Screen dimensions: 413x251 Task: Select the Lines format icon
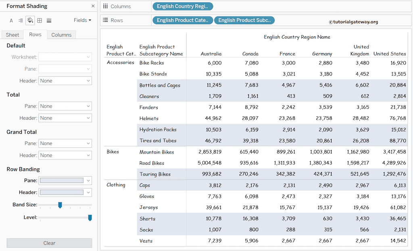coord(48,20)
